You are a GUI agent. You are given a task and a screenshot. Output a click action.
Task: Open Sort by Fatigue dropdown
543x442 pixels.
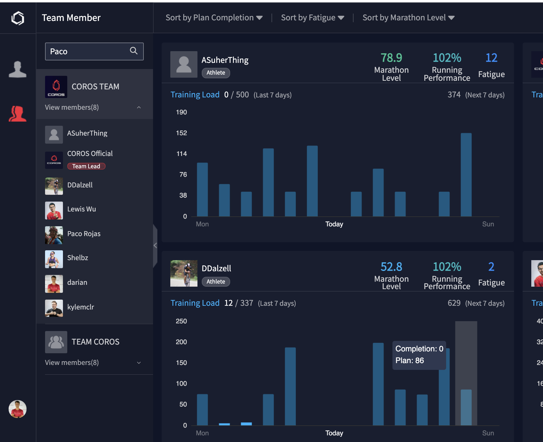pyautogui.click(x=312, y=18)
